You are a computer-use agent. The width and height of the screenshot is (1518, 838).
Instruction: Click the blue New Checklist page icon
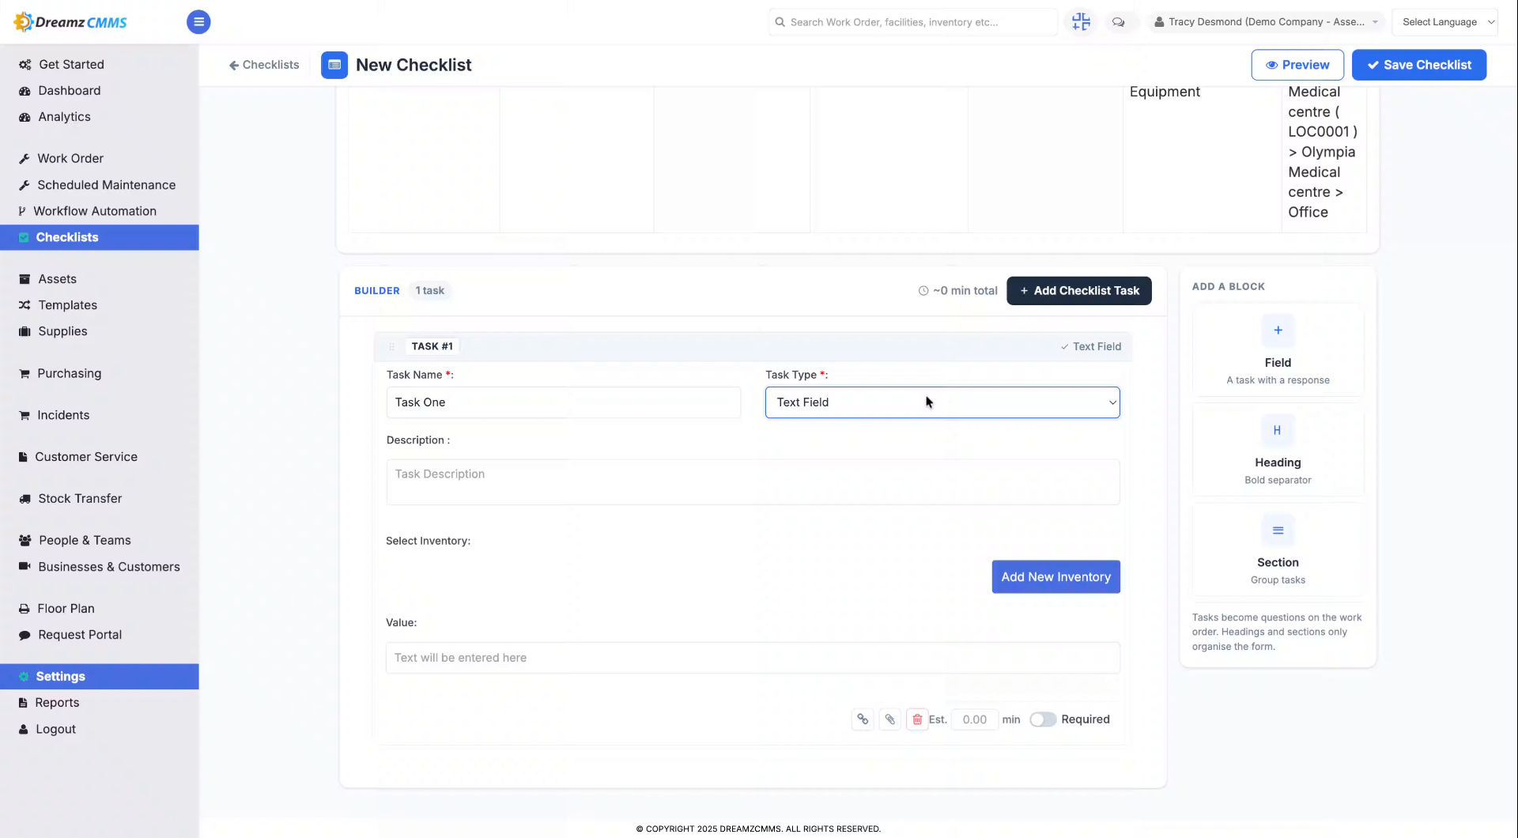coord(334,65)
